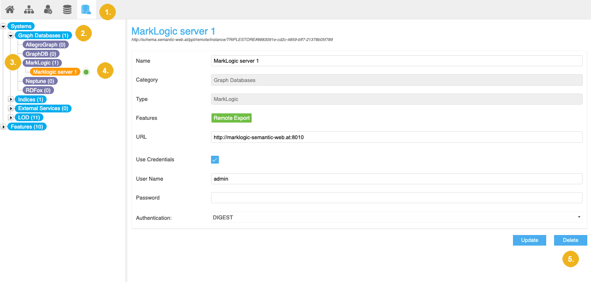The height and width of the screenshot is (282, 591).
Task: Select the RDFox (0) tree item
Action: click(x=38, y=90)
